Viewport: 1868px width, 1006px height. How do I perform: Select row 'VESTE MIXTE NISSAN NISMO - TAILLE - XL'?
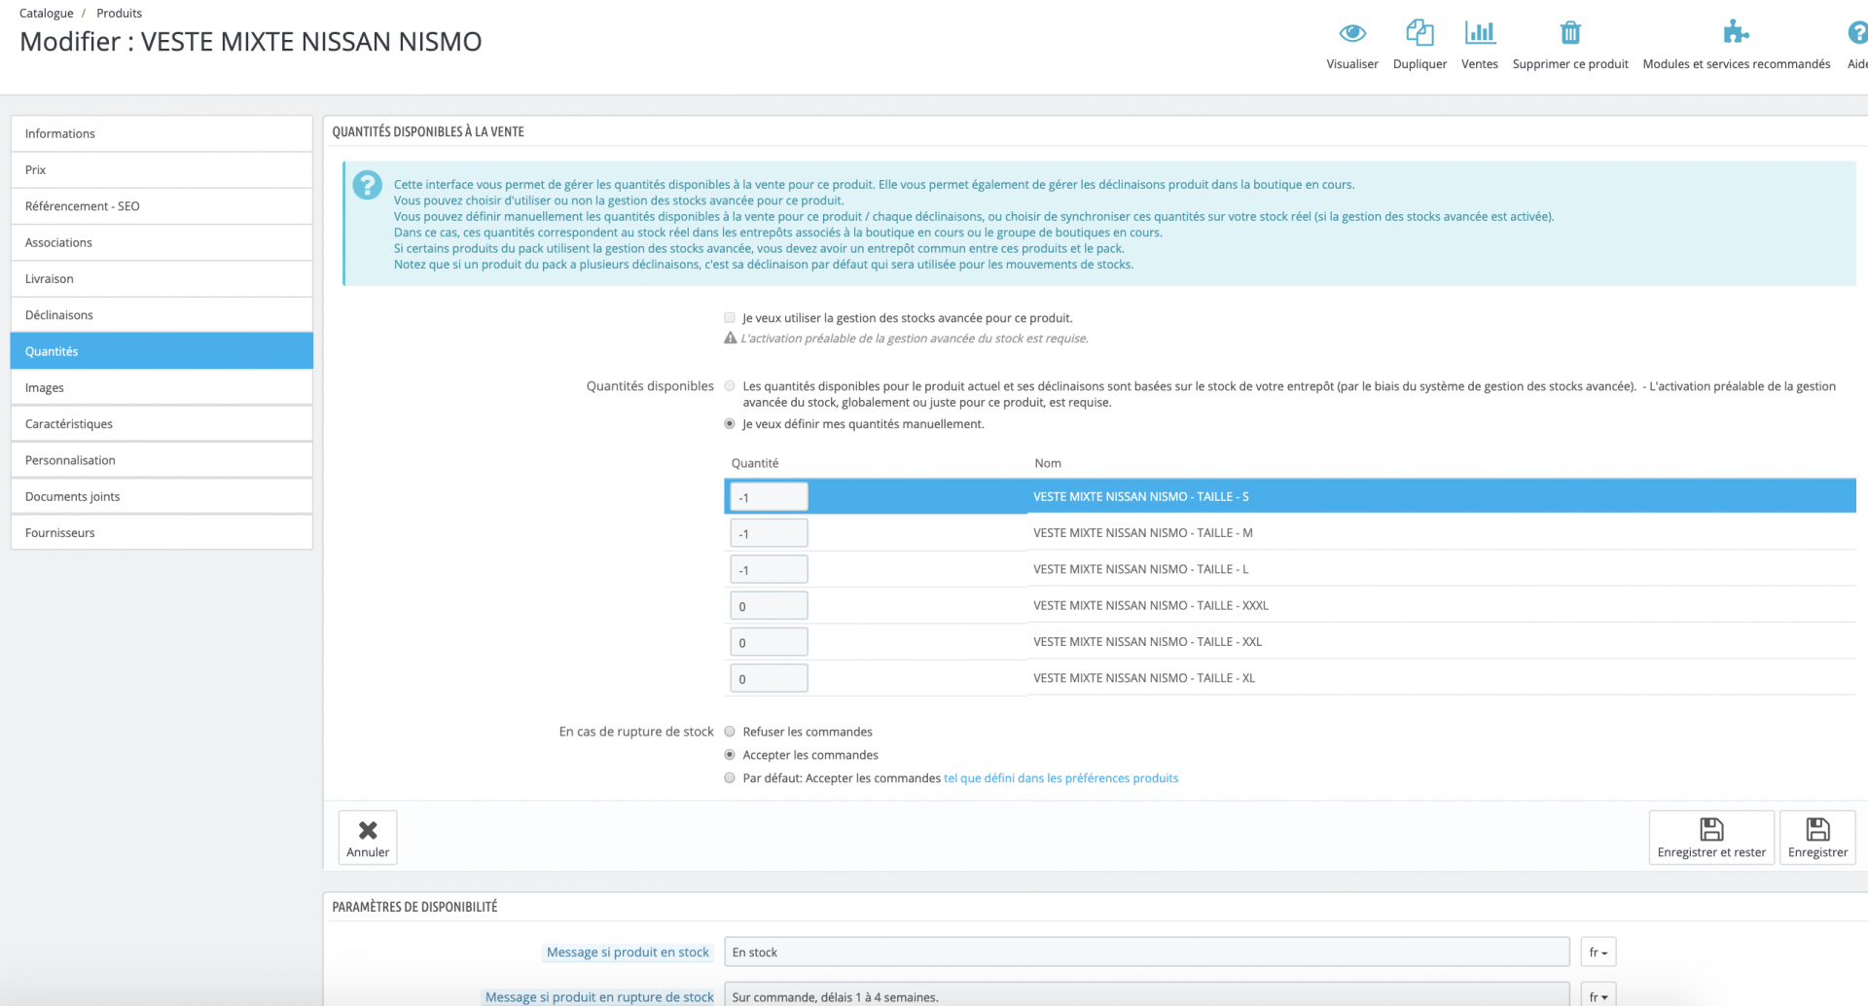pos(1290,678)
